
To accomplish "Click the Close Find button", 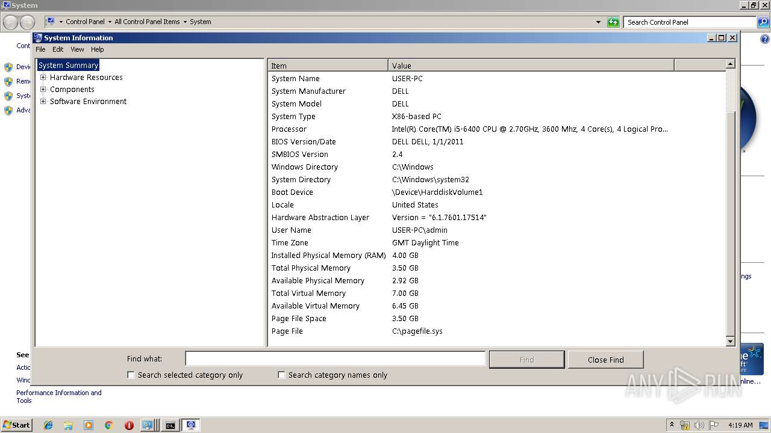I will point(606,360).
